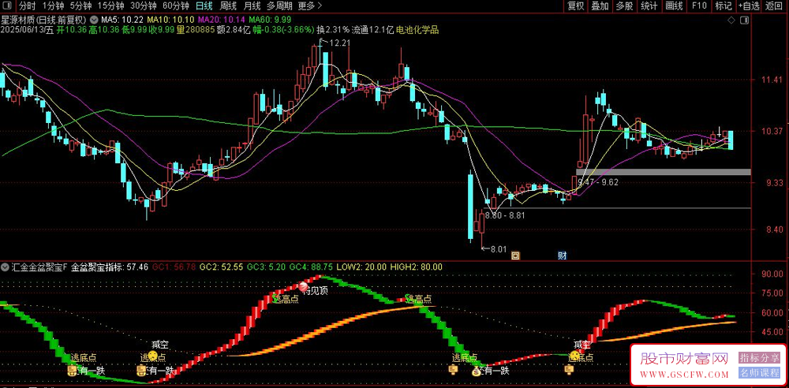
Task: Click the 回 marker icon under the chart
Action: (x=515, y=256)
